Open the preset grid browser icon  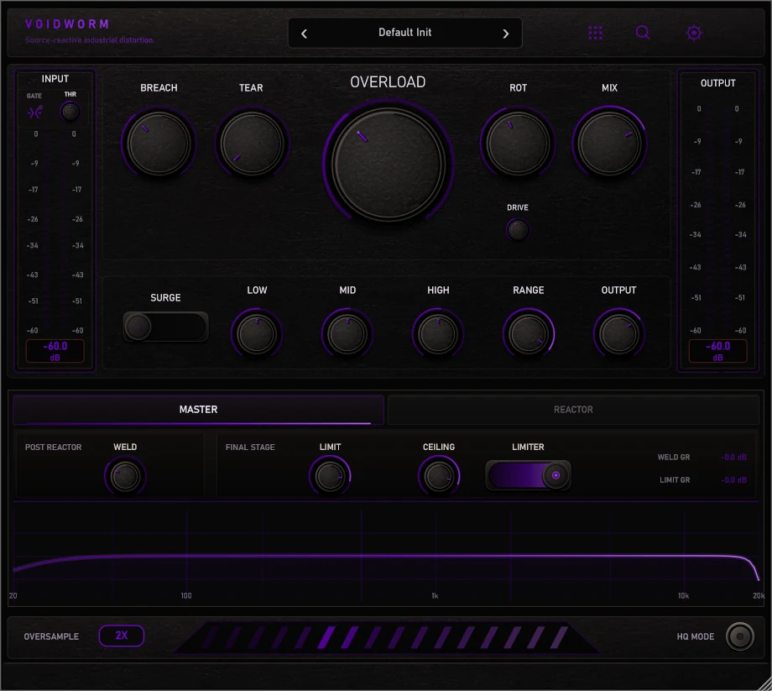click(595, 33)
